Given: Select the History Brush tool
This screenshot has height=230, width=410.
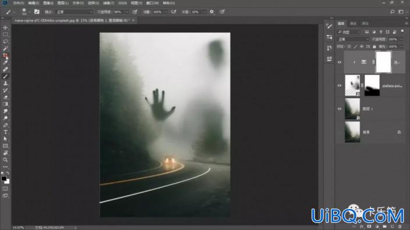Looking at the screenshot, I should coord(5,91).
